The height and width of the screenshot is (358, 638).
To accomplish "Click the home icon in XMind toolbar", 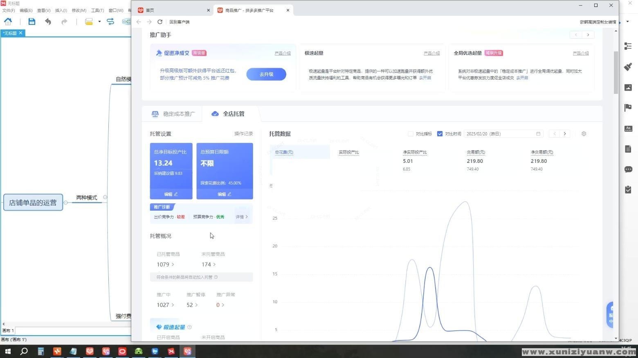I will (x=8, y=22).
